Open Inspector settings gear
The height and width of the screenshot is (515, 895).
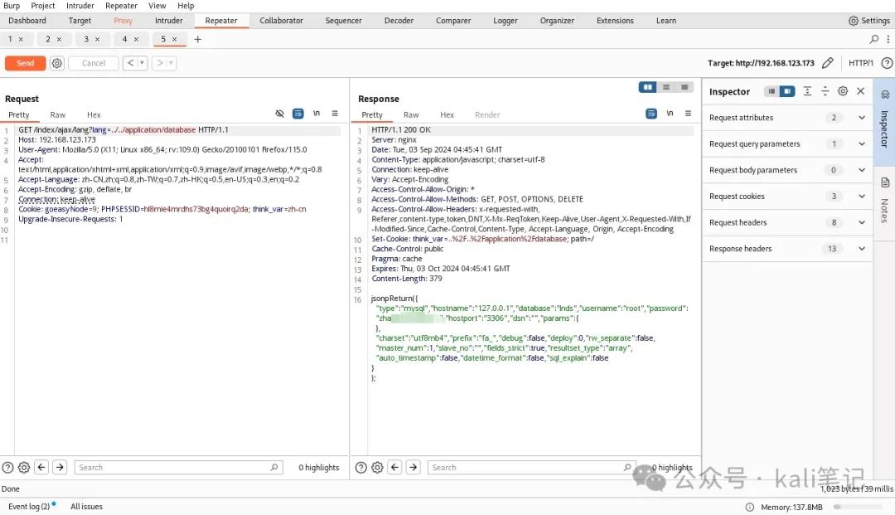[843, 91]
